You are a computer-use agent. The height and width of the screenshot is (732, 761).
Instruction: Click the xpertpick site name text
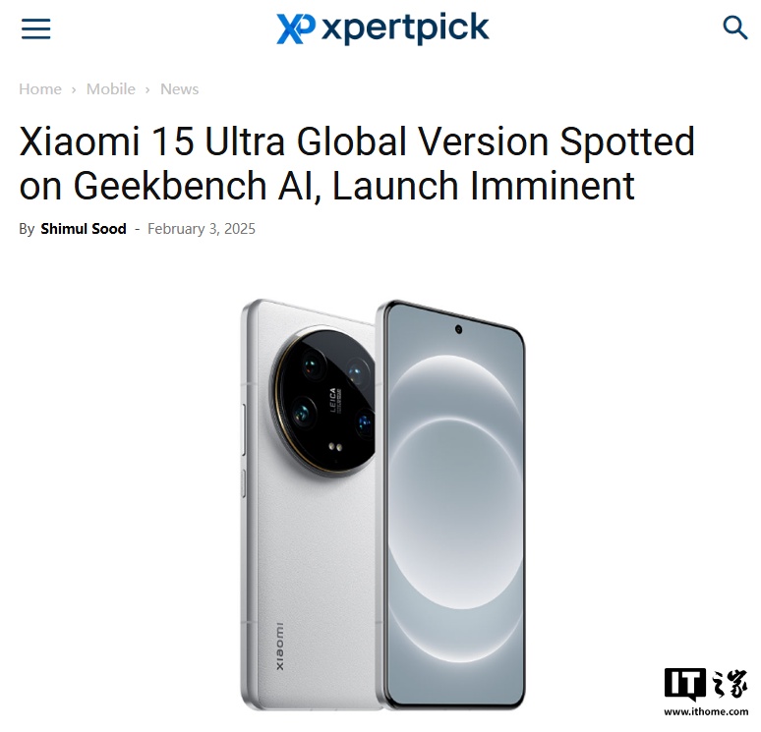405,28
